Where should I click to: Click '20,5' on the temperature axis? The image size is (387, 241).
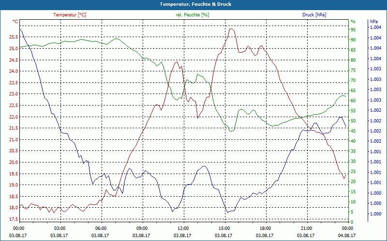(14, 151)
